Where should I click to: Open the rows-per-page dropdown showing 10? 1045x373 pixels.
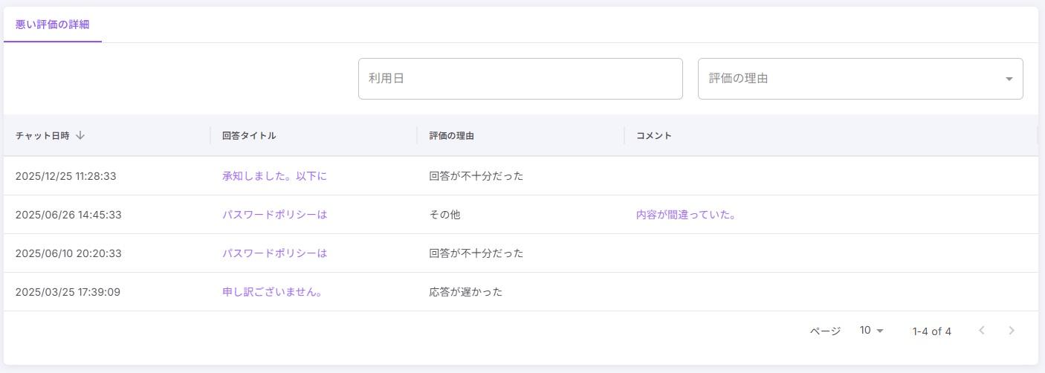click(x=871, y=331)
